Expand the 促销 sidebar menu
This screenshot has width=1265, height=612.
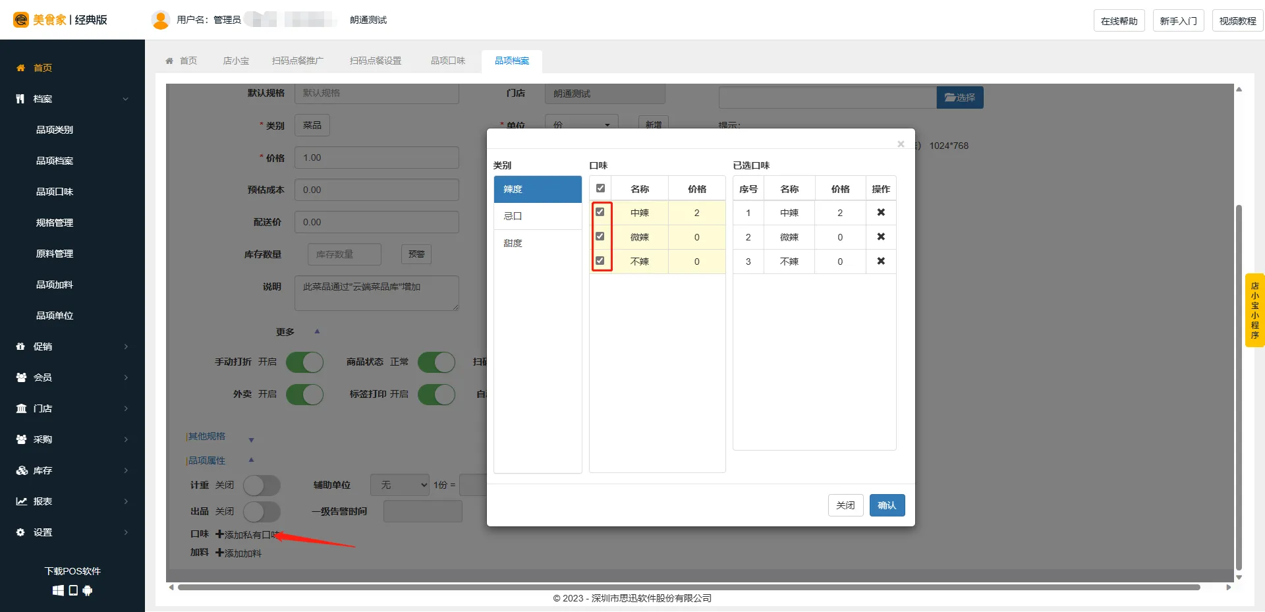click(72, 347)
